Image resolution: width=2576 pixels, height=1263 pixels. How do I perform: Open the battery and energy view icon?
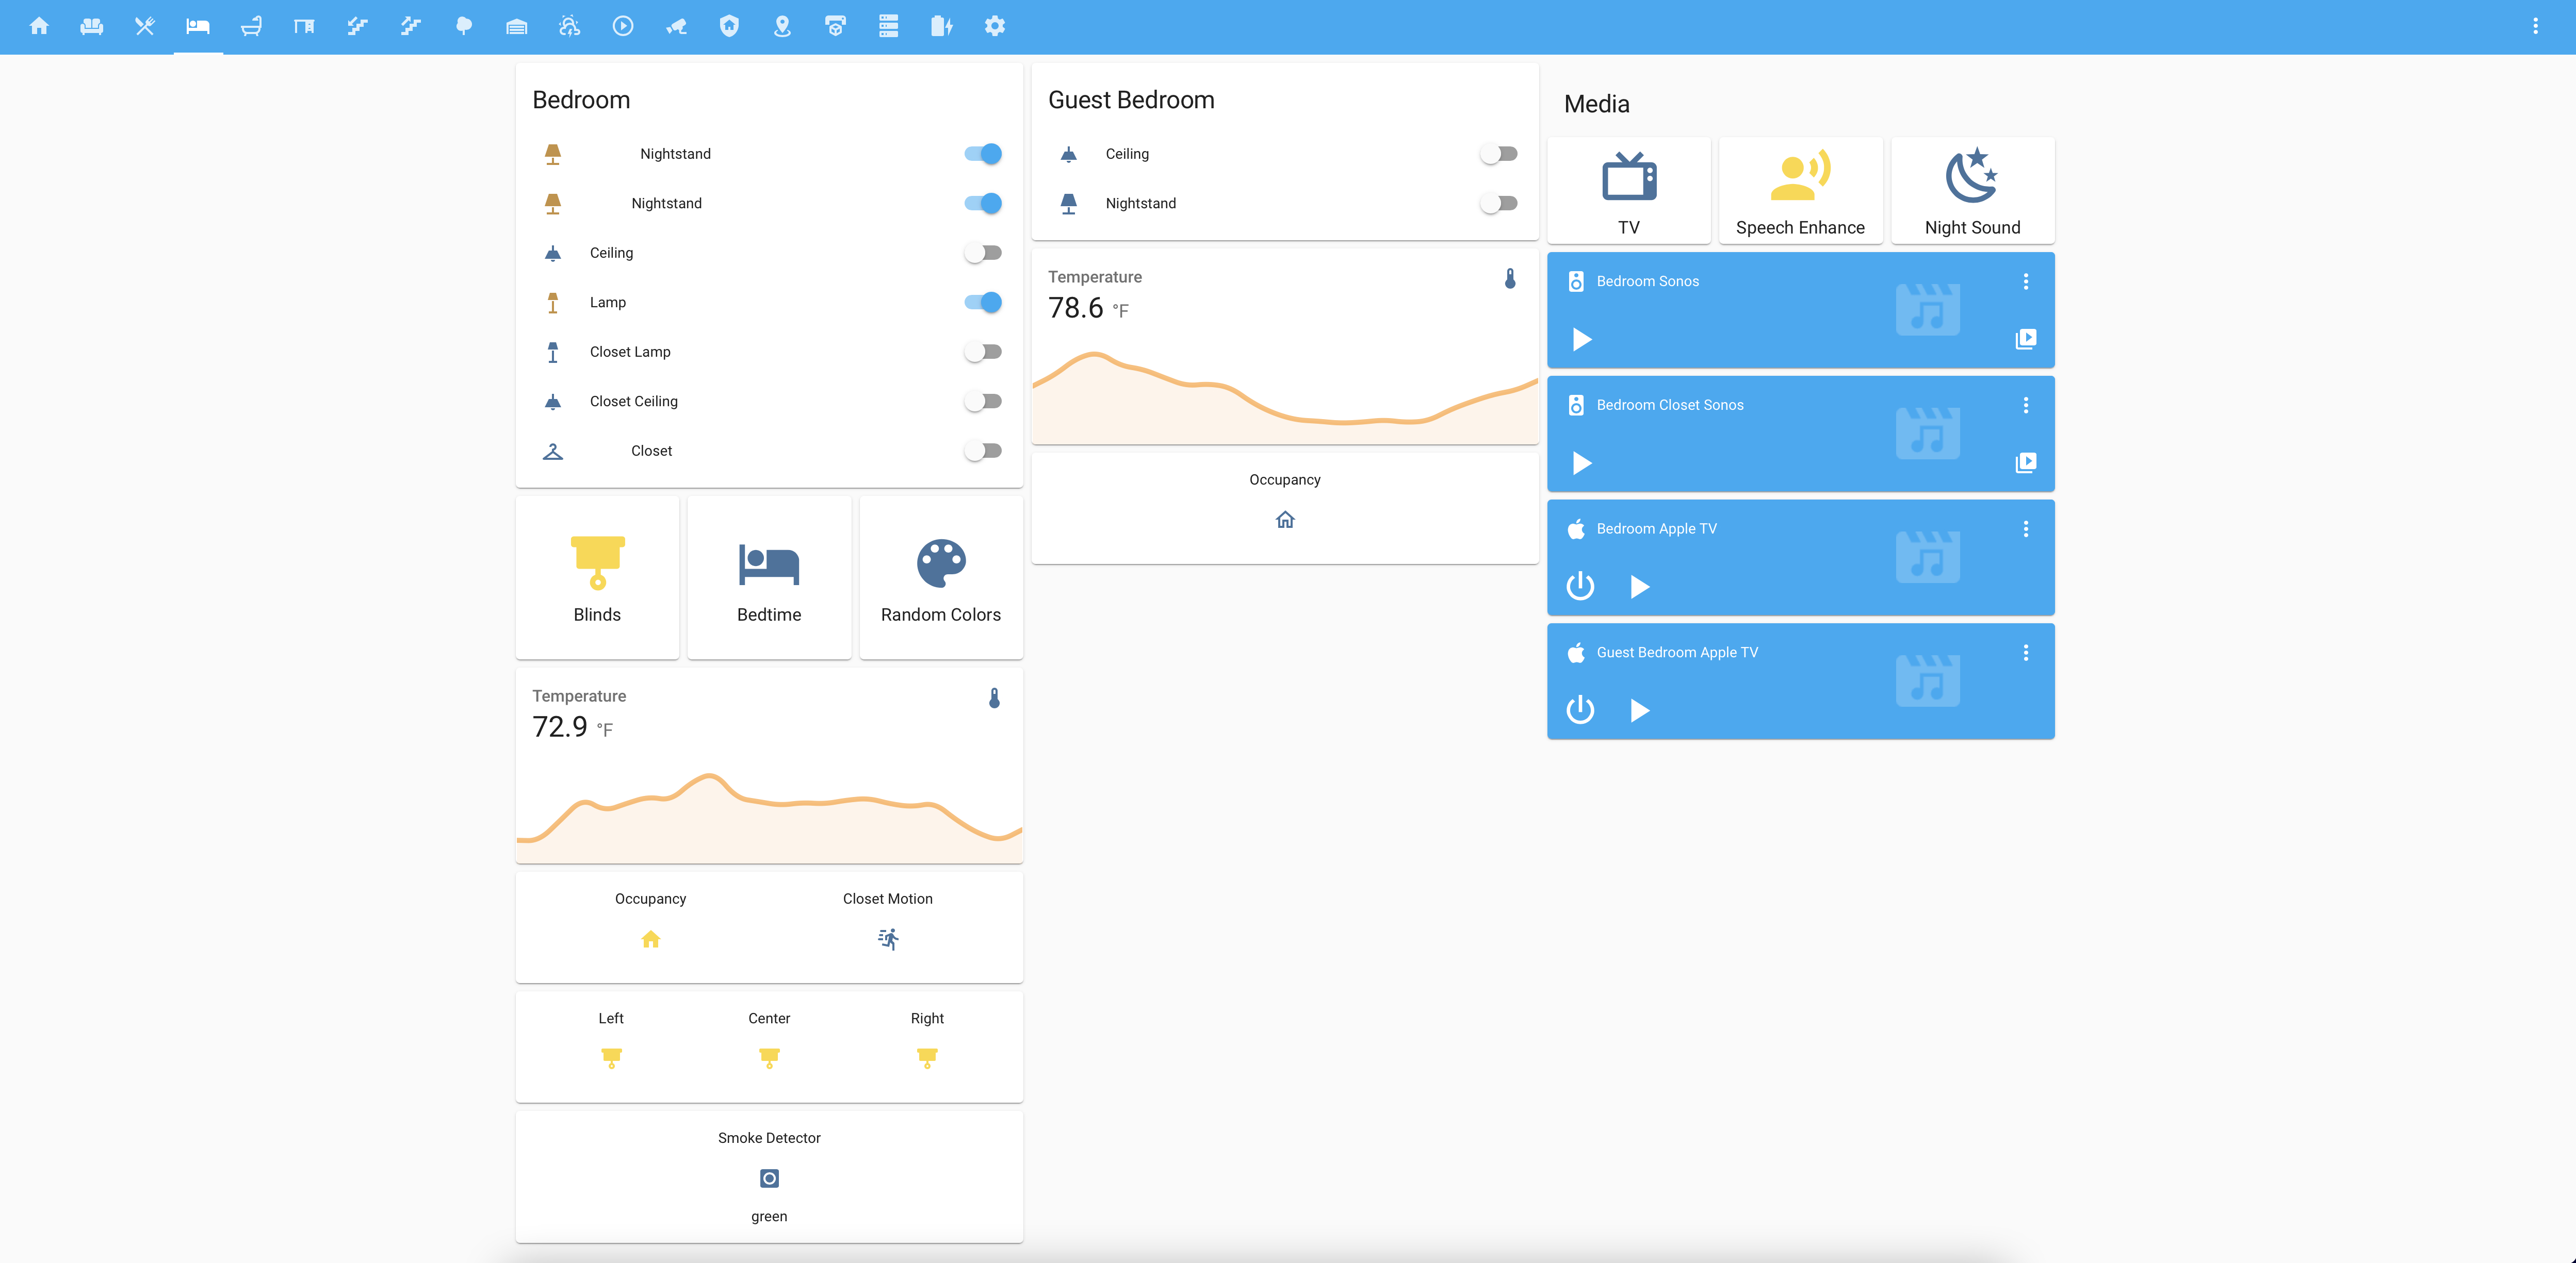941,27
